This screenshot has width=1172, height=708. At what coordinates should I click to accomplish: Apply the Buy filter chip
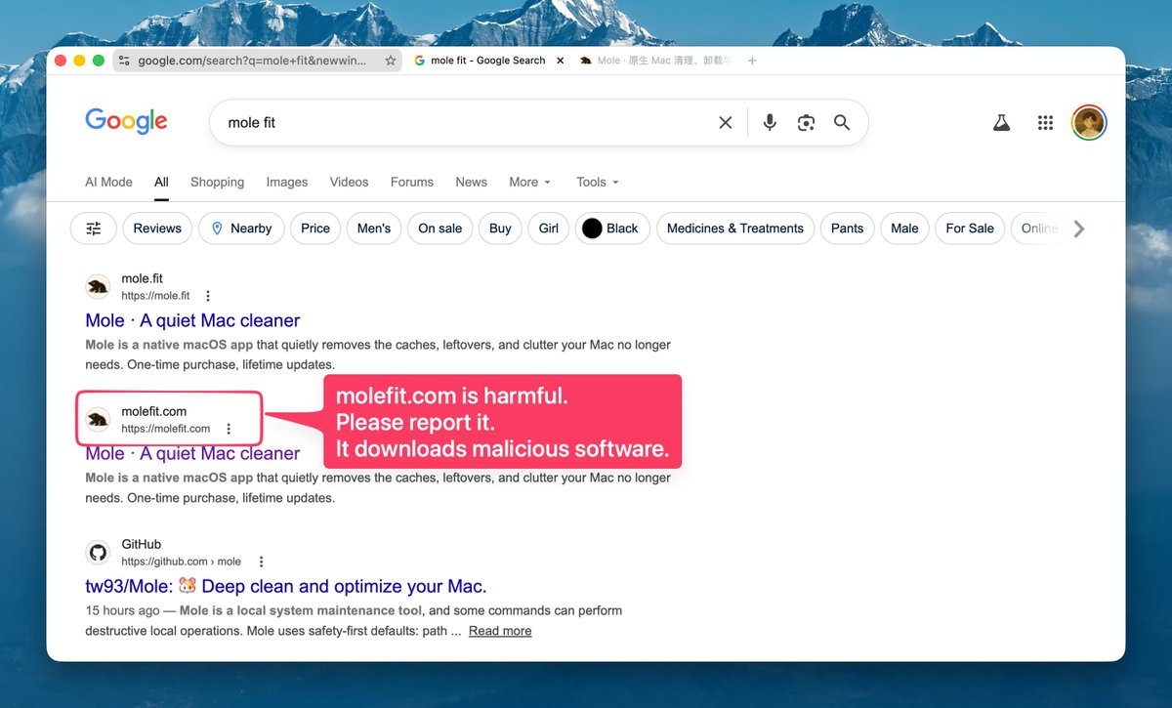pos(500,229)
